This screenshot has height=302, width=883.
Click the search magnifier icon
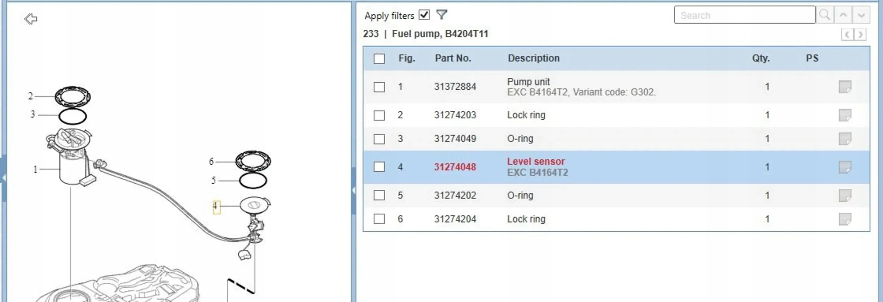tap(824, 15)
